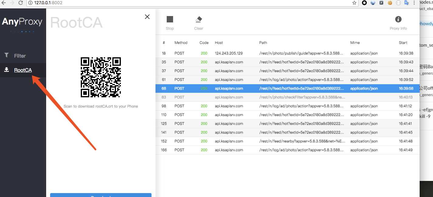Click the Stop recording icon
This screenshot has width=433, height=197.
[170, 19]
